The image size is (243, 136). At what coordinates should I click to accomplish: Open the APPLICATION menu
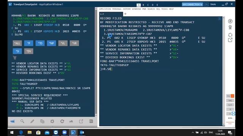tap(105, 9)
